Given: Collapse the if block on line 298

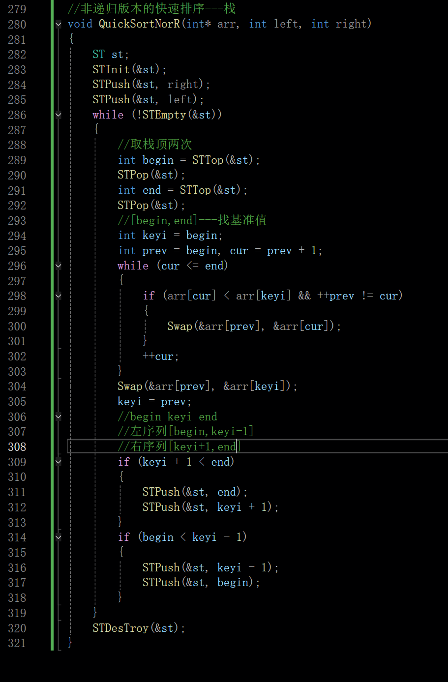Looking at the screenshot, I should pyautogui.click(x=59, y=296).
